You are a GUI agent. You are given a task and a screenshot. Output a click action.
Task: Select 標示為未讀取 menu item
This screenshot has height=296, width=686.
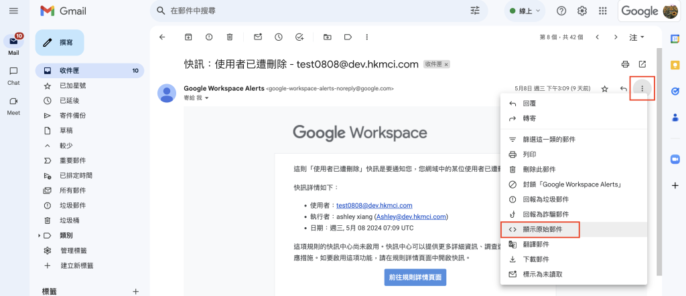tap(573, 274)
